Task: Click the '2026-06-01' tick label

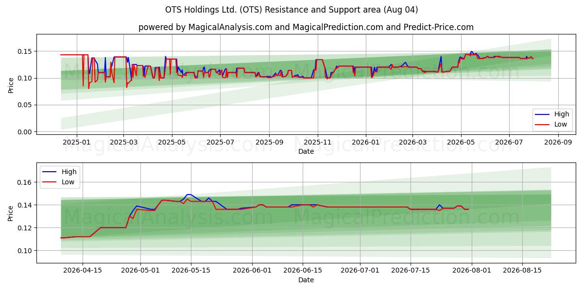Action: pos(253,271)
